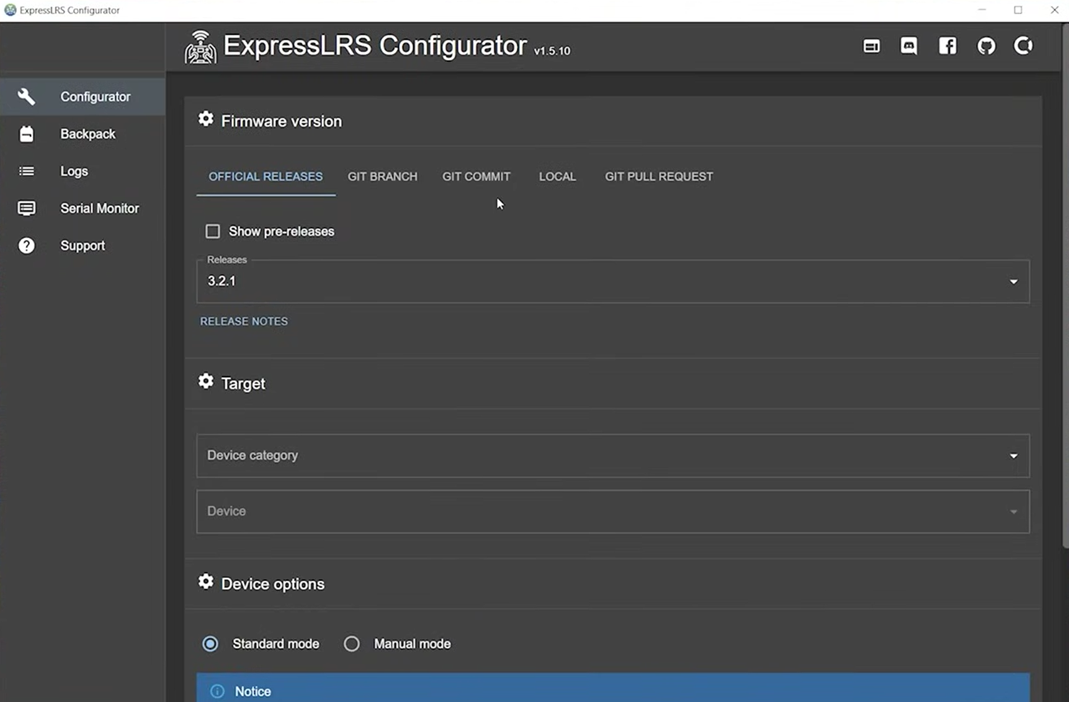1069x702 pixels.
Task: Open the Support question mark icon
Action: [x=27, y=246]
